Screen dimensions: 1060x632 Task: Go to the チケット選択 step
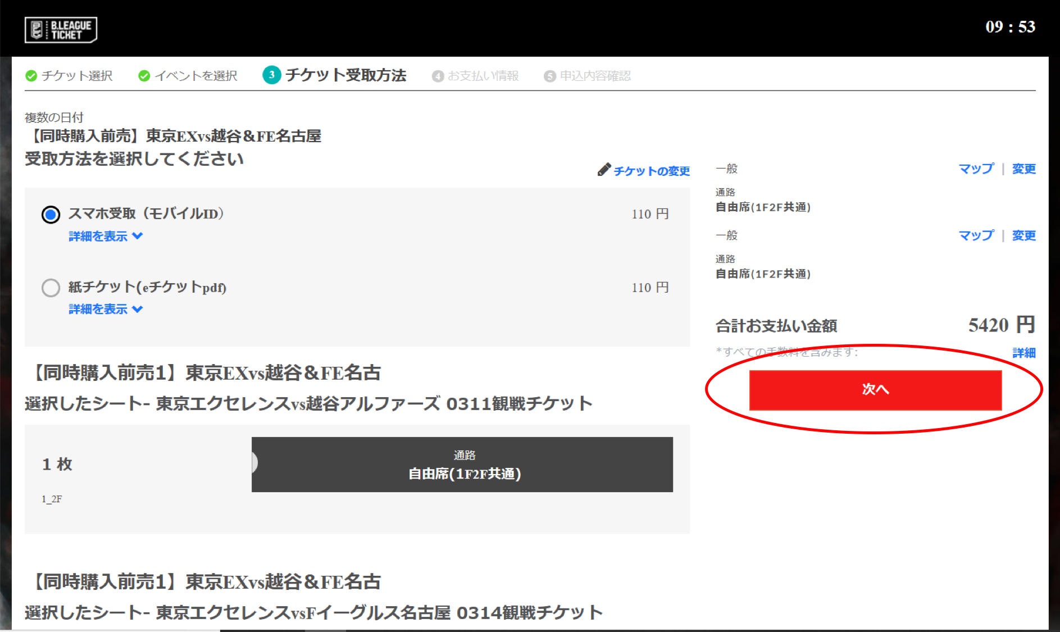coord(77,76)
